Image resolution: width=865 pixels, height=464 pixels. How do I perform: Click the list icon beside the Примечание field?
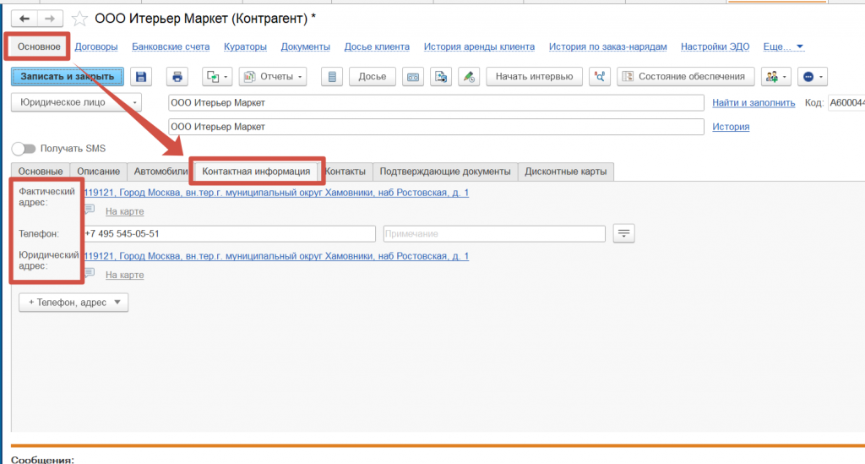[x=623, y=233]
